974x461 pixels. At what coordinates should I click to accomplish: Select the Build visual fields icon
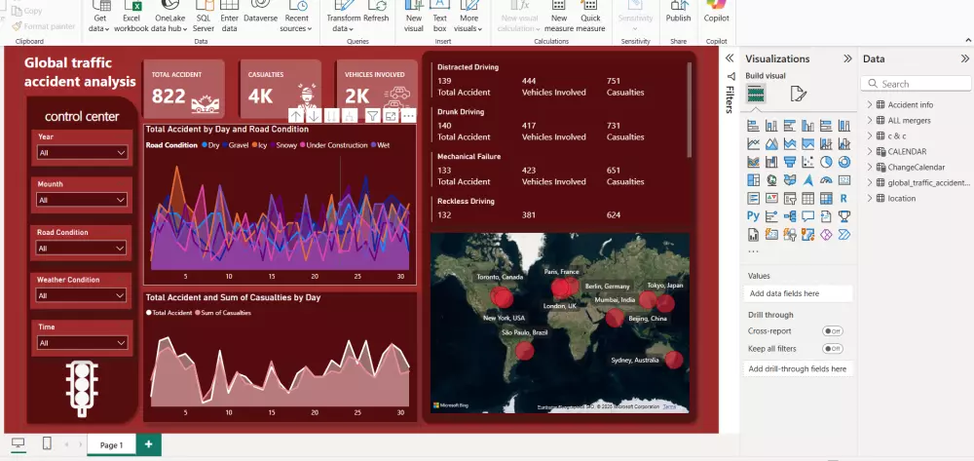756,94
